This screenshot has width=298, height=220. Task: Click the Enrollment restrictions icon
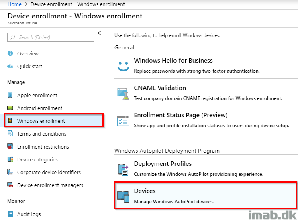coord(10,146)
